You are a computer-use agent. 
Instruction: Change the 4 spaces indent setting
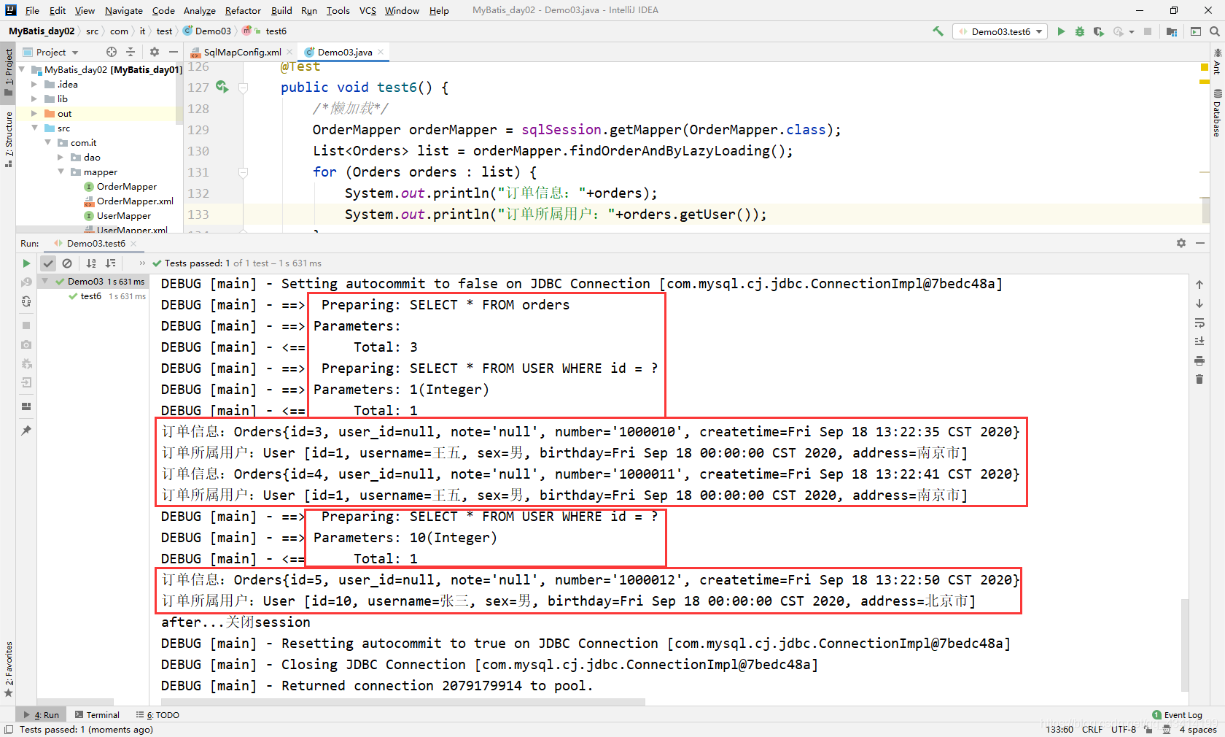pyautogui.click(x=1198, y=729)
